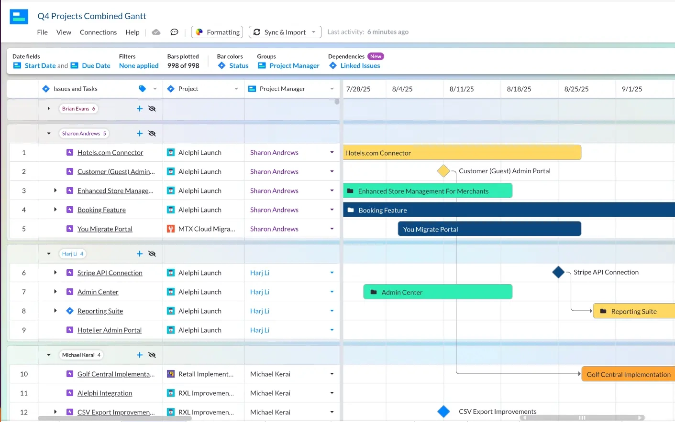Click the blue tag icon in Issues header

(x=142, y=89)
